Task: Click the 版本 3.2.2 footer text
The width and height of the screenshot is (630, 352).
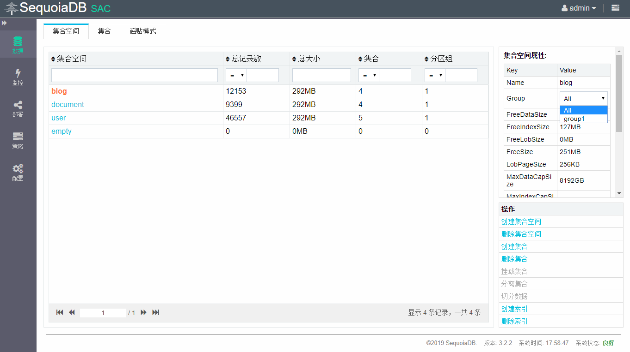Action: (x=498, y=343)
